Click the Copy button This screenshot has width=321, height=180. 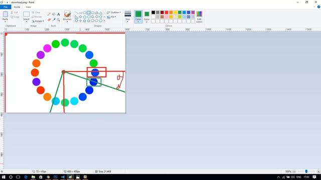(15, 16)
